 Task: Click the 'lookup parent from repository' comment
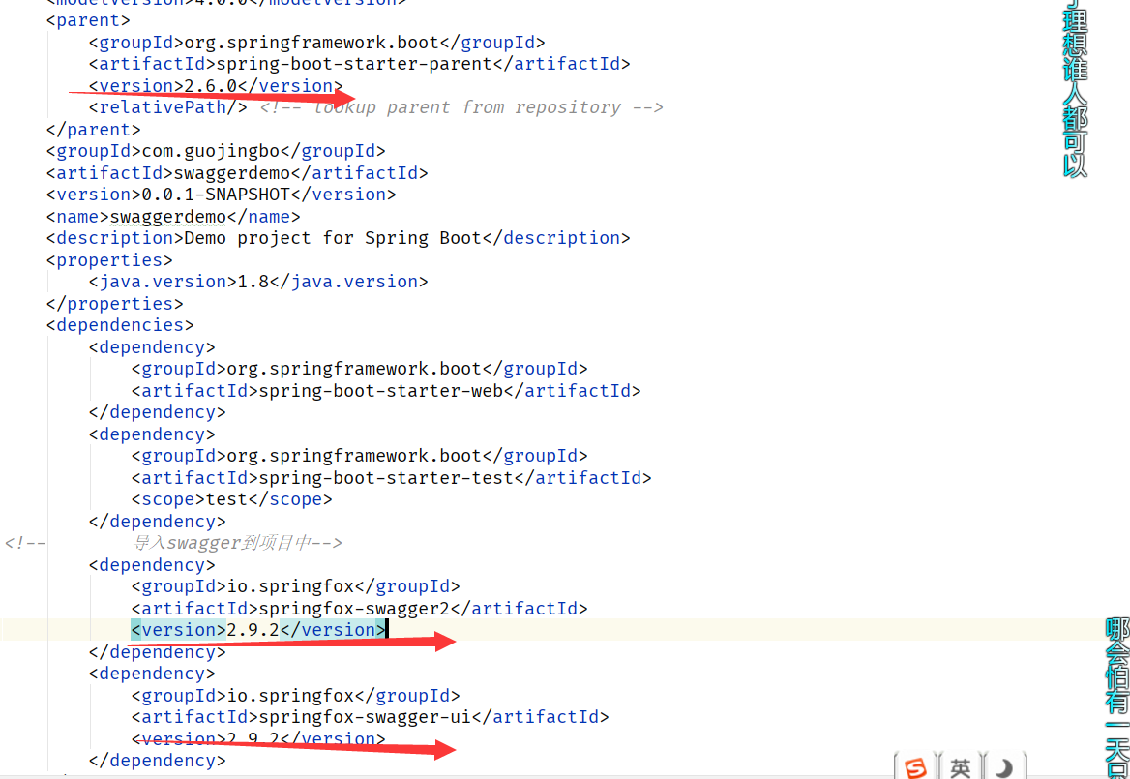461,107
